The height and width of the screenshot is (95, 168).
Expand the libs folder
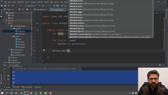click(x=6, y=18)
